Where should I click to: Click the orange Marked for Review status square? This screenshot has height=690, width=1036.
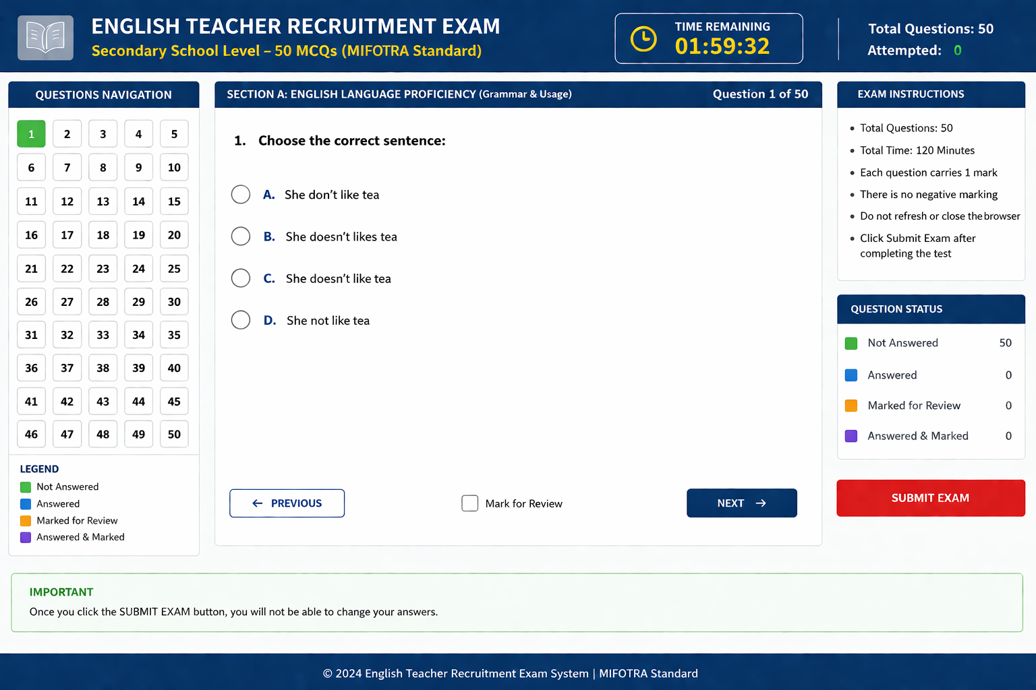[x=851, y=406]
